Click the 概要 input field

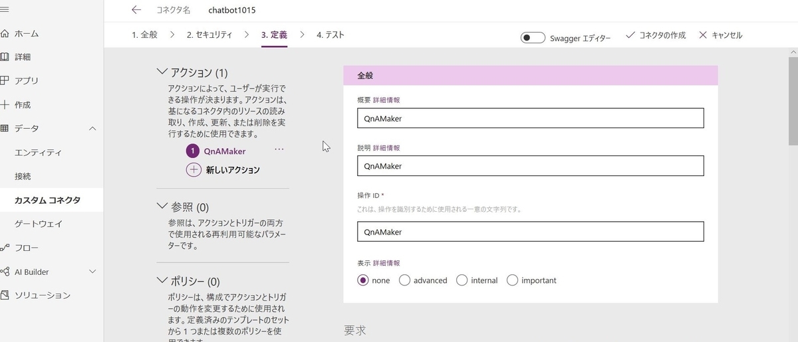point(530,118)
